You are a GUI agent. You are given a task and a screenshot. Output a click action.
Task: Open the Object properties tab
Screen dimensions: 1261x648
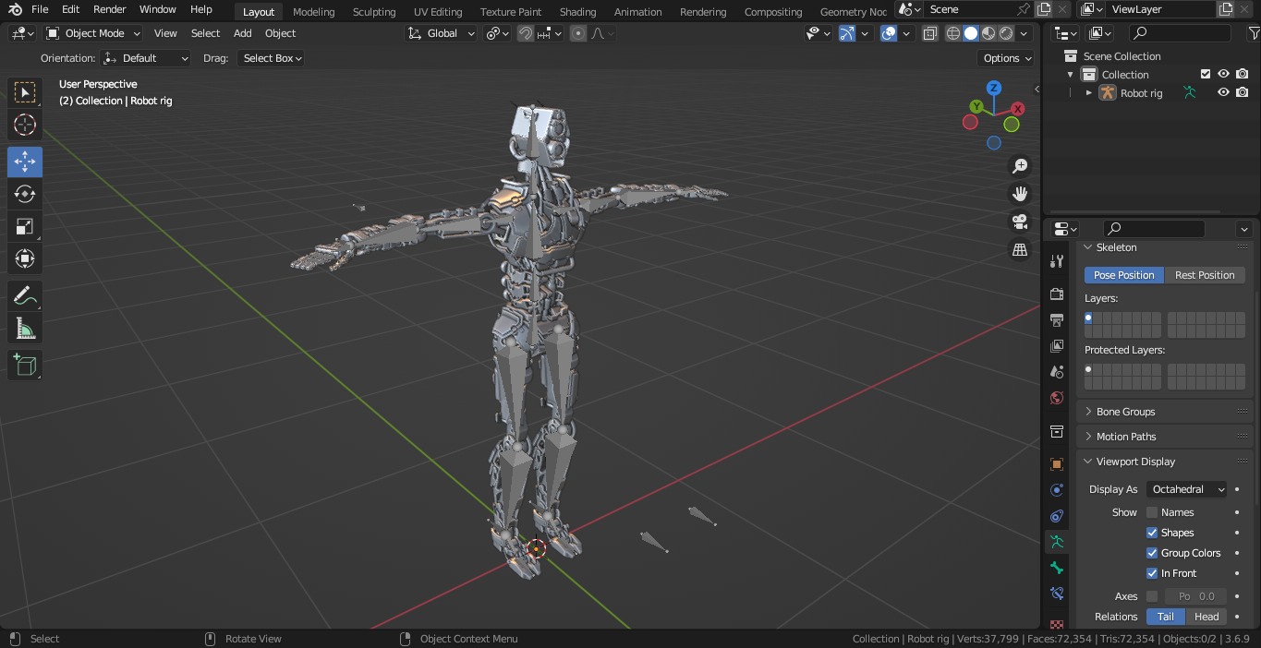pos(1057,464)
